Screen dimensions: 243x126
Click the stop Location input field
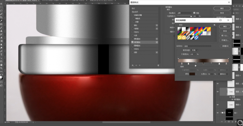(x=211, y=74)
